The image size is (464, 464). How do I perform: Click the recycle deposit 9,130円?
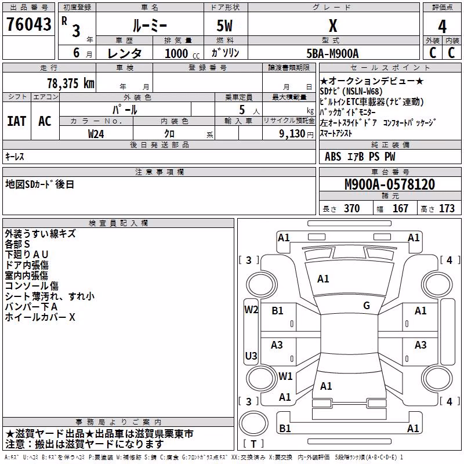(x=296, y=134)
